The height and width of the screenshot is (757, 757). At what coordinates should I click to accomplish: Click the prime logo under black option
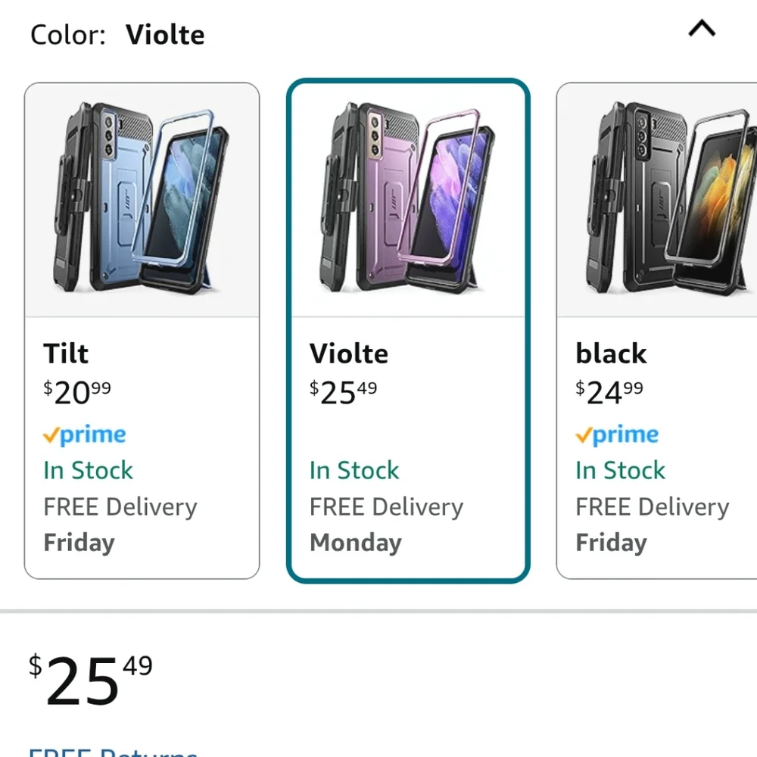click(616, 435)
